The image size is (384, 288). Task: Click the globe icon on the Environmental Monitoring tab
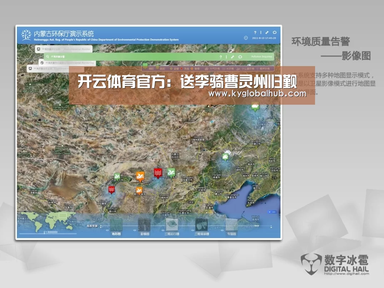42,63
